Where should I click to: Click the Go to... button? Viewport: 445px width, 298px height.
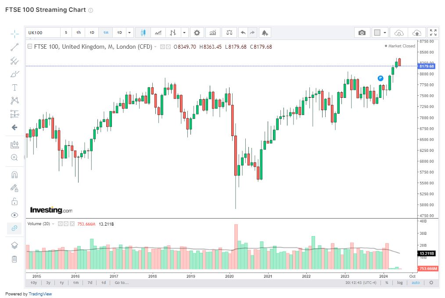(x=122, y=283)
